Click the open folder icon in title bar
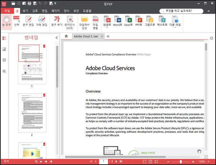Viewport: 216px width, 165px height. (x=13, y=3)
